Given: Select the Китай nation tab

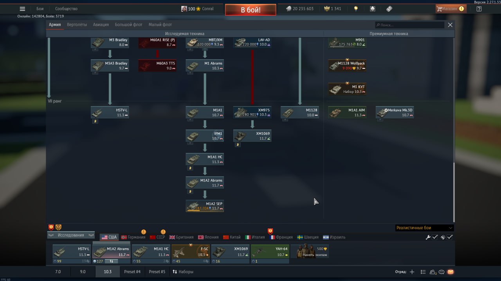Looking at the screenshot, I should [232, 237].
